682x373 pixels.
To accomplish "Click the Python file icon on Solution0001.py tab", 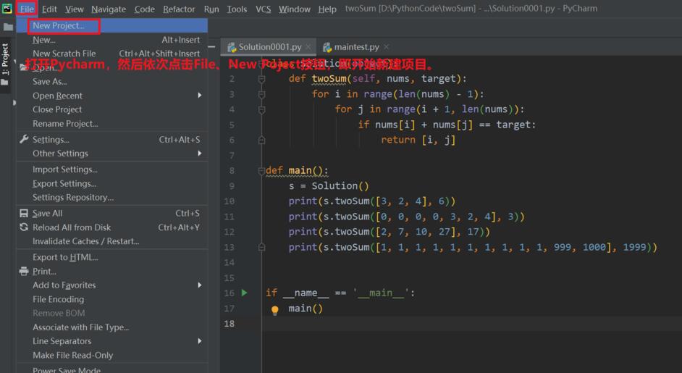I will (x=232, y=47).
